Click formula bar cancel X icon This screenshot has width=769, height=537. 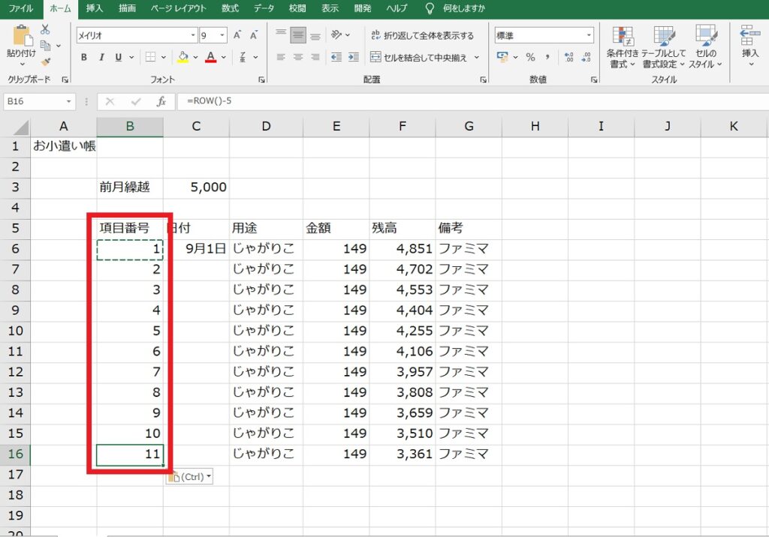tap(110, 101)
